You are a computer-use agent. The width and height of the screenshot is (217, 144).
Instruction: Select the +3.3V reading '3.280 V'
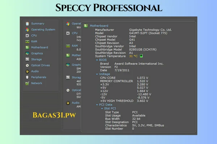click(x=142, y=85)
